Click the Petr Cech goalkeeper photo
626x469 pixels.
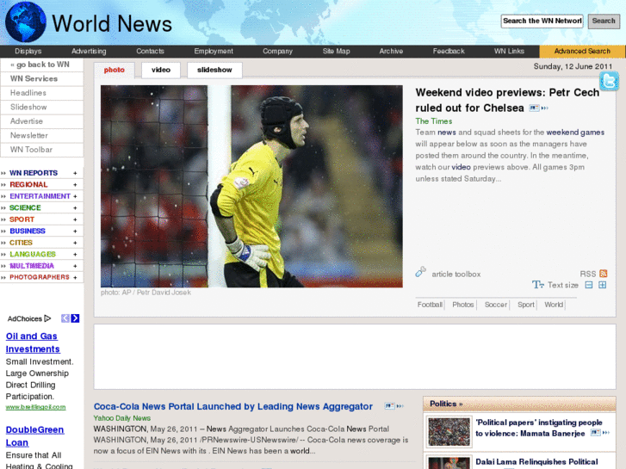pyautogui.click(x=251, y=186)
